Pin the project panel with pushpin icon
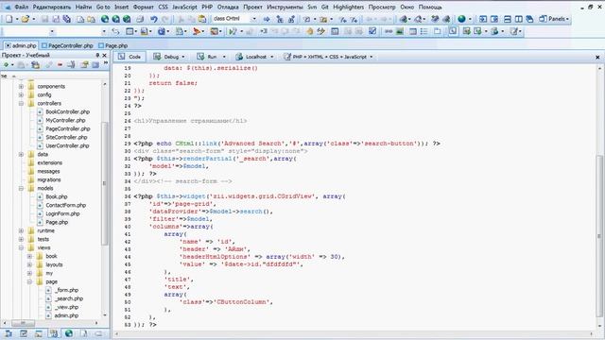Image resolution: width=605 pixels, height=340 pixels. coord(97,56)
